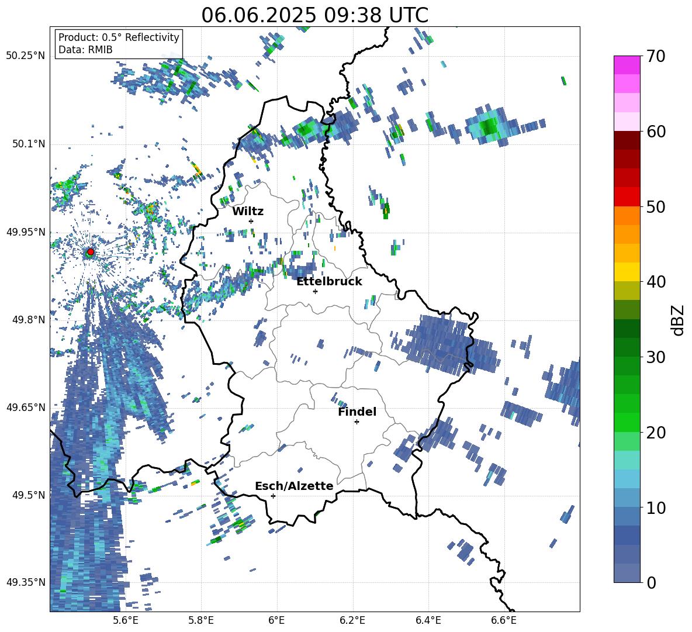The image size is (692, 632).
Task: Click the longitude label 6.6°E
Action: tap(504, 620)
